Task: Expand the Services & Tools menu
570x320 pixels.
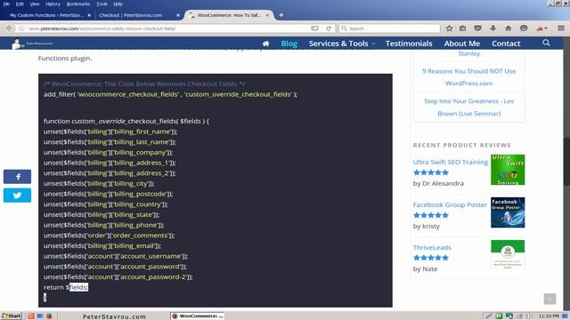Action: click(342, 44)
